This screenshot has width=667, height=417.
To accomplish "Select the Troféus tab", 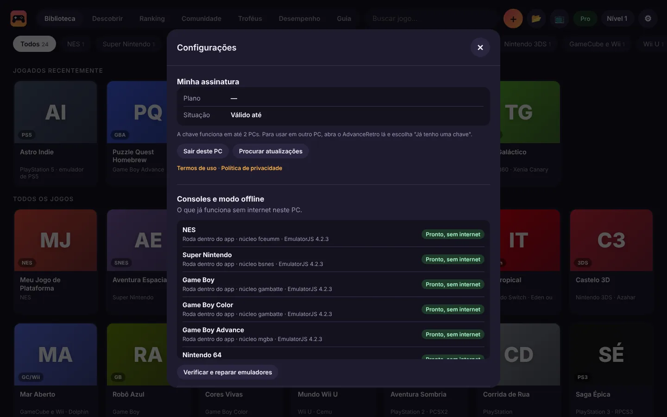I will (x=250, y=19).
